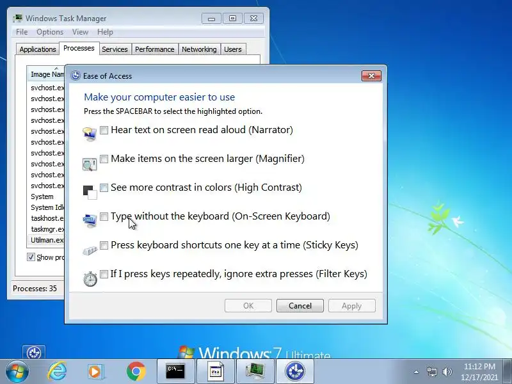The height and width of the screenshot is (384, 512).
Task: Uncheck Show processes checkbox in Task Manager
Action: click(x=31, y=257)
